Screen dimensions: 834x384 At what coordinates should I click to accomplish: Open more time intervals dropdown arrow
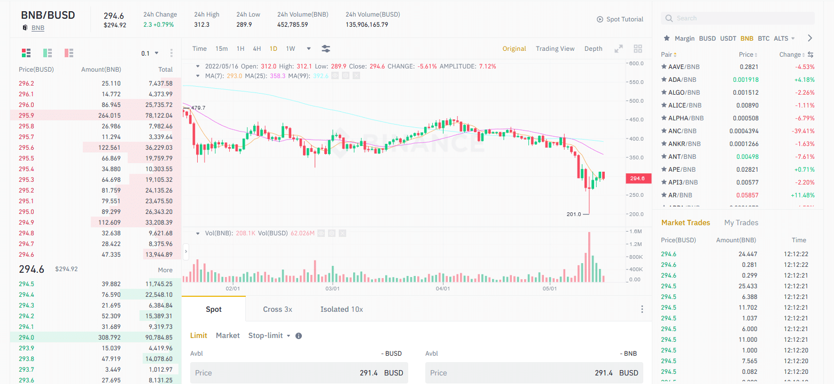(309, 49)
